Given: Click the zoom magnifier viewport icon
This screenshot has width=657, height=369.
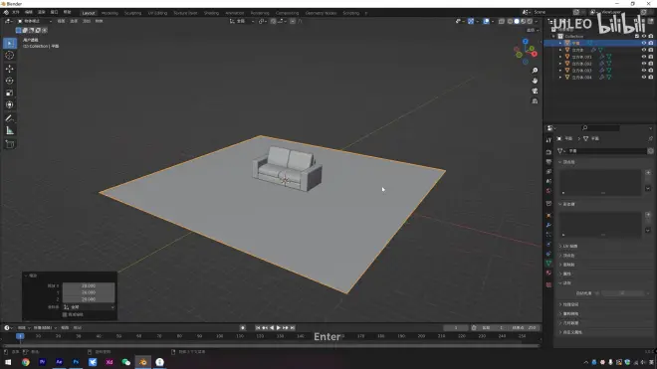Looking at the screenshot, I should click(x=535, y=71).
